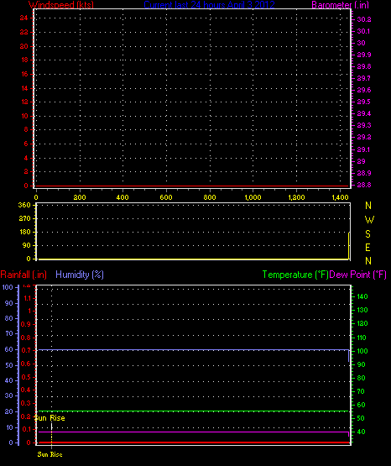Click the 1,000 time axis value
The width and height of the screenshot is (391, 466).
coord(253,197)
